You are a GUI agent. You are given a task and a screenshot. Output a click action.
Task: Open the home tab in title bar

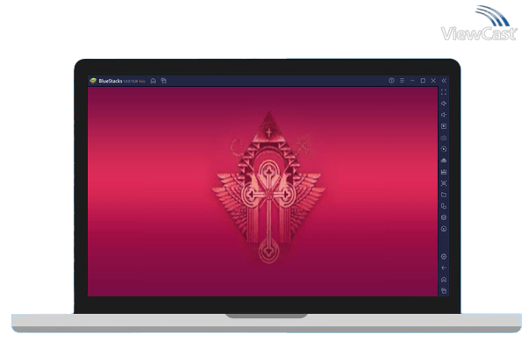tap(153, 81)
